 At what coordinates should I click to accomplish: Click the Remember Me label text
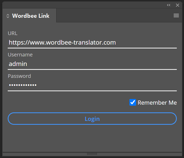(157, 103)
